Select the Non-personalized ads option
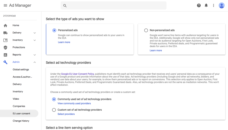The width and height of the screenshot is (228, 130). pyautogui.click(x=146, y=30)
